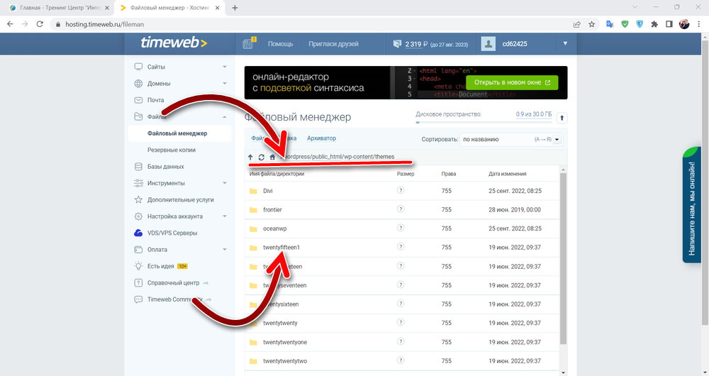
Task: Click the Timeweb Community chat icon
Action: coord(138,299)
